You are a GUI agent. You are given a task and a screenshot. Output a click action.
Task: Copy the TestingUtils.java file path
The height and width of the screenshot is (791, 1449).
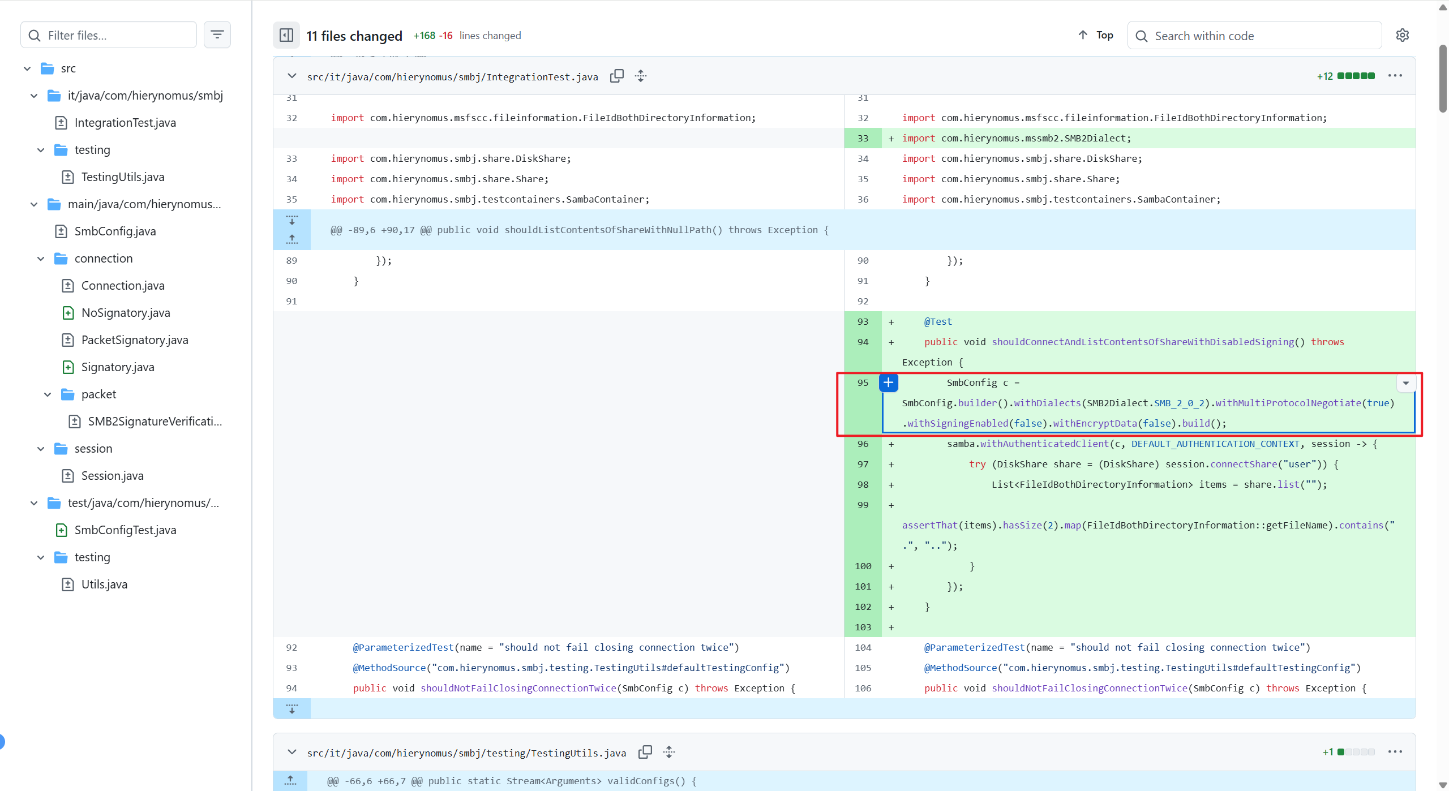[645, 752]
